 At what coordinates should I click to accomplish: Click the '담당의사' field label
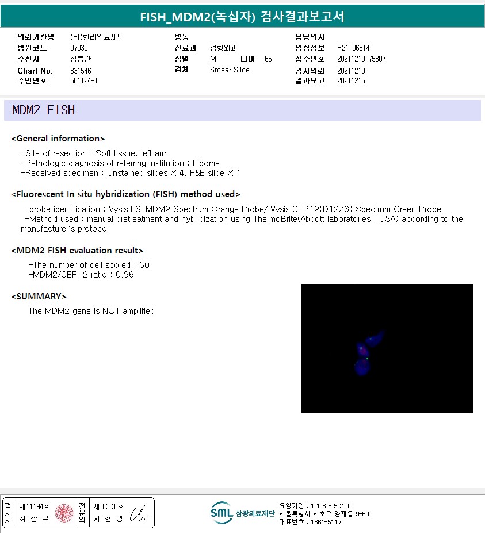tap(310, 37)
